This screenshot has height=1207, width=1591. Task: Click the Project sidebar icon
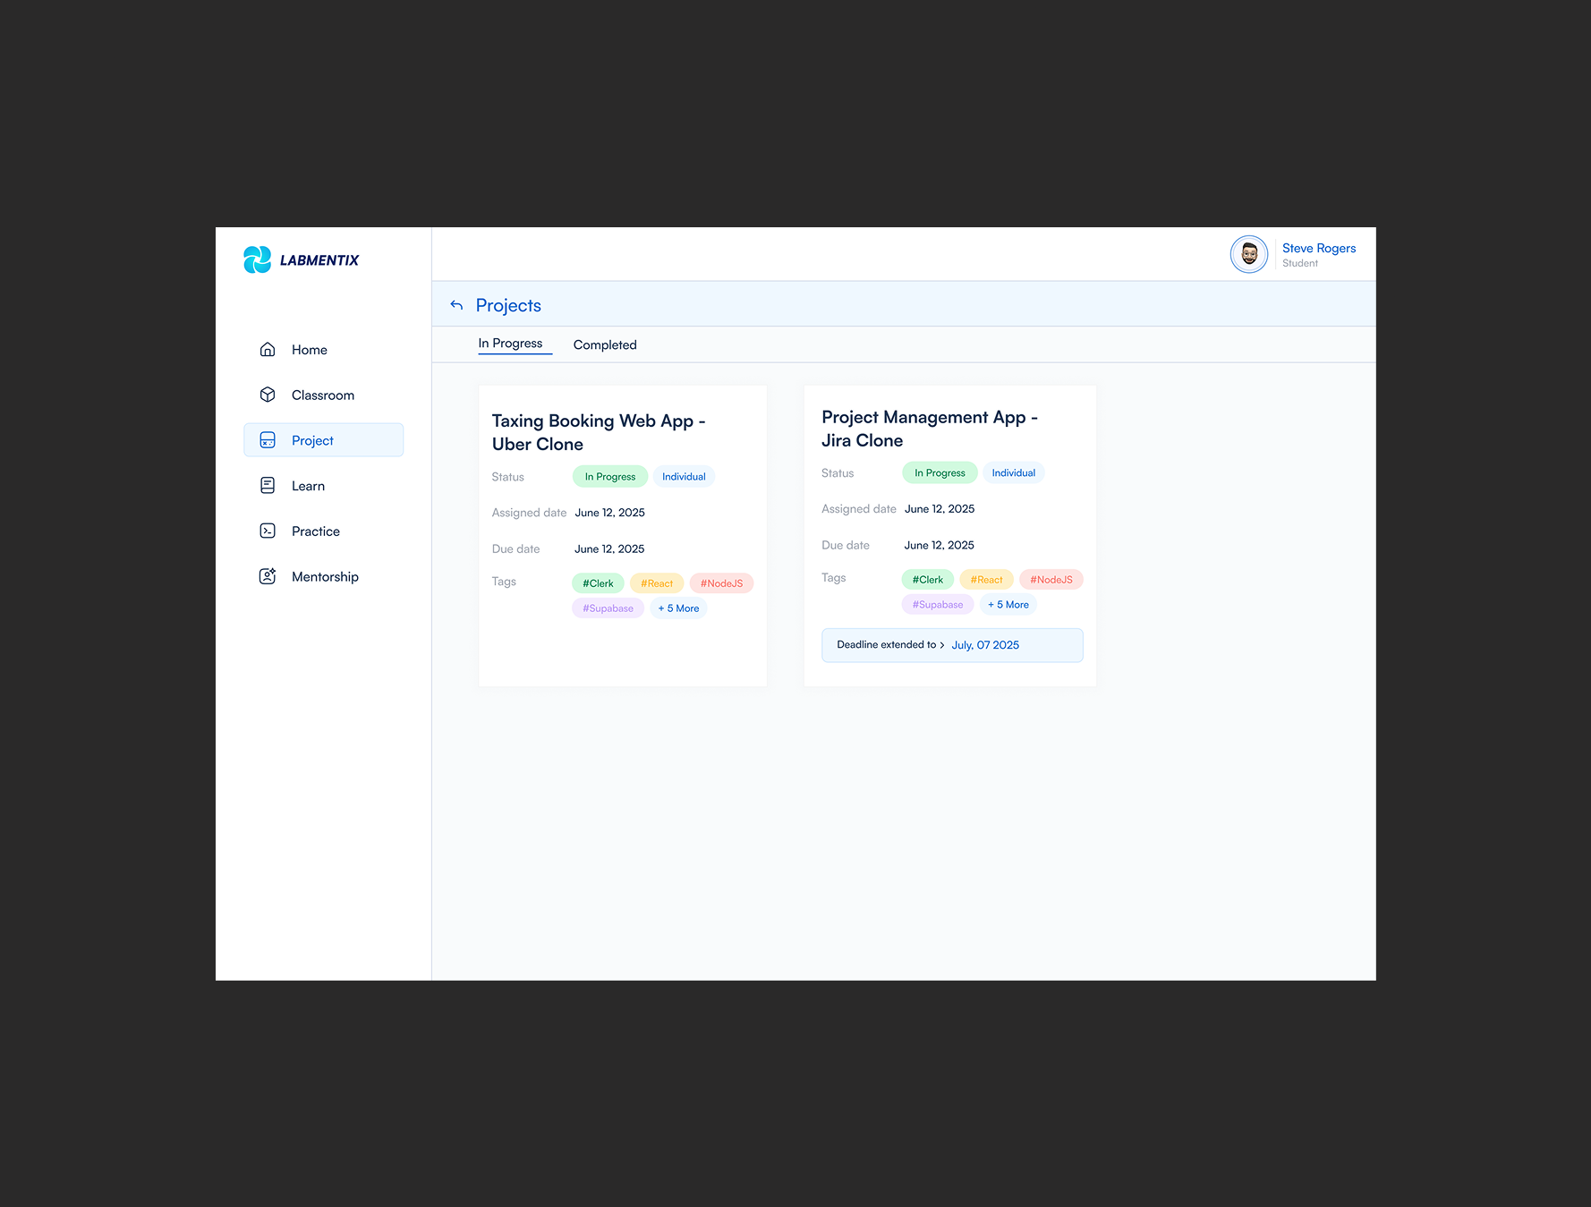pyautogui.click(x=268, y=440)
